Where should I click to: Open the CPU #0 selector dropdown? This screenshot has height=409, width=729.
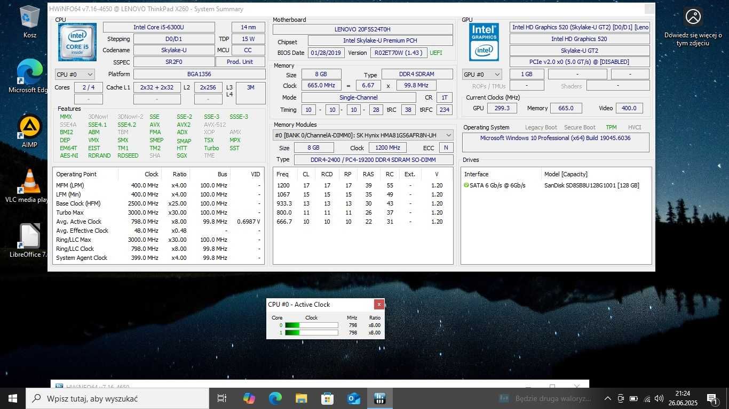point(75,75)
